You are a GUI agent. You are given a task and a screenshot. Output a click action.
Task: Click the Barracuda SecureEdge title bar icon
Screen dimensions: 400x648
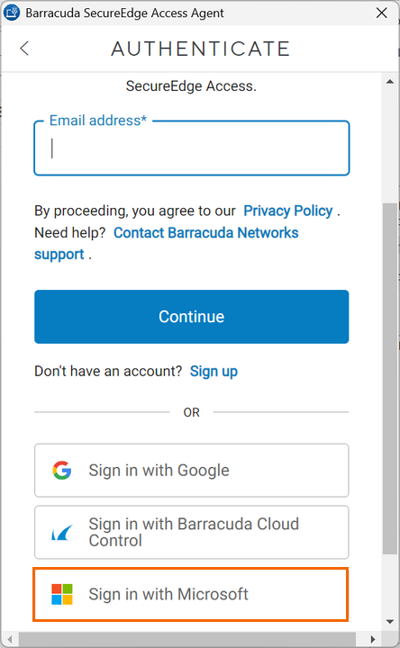(12, 13)
